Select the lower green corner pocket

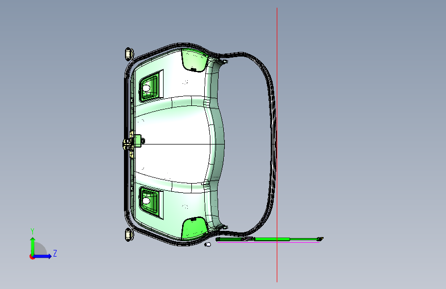(x=194, y=228)
